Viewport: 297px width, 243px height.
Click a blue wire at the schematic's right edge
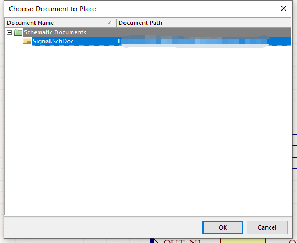[x=295, y=146]
